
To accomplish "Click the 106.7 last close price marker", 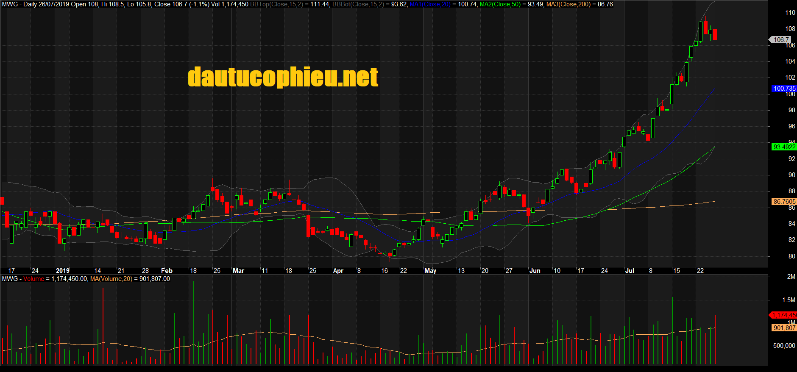I will pos(781,39).
